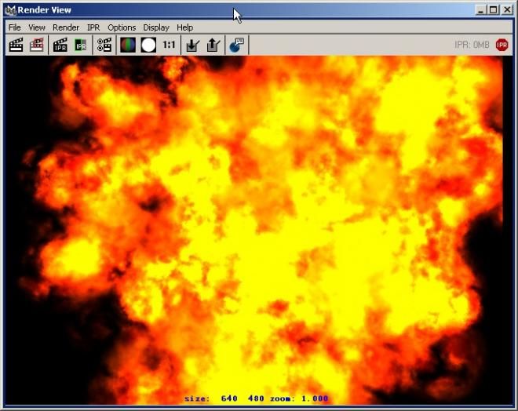Viewport: 518px width, 411px height.
Task: Start IPR render with the IPR clapperboard icon
Action: [60, 45]
